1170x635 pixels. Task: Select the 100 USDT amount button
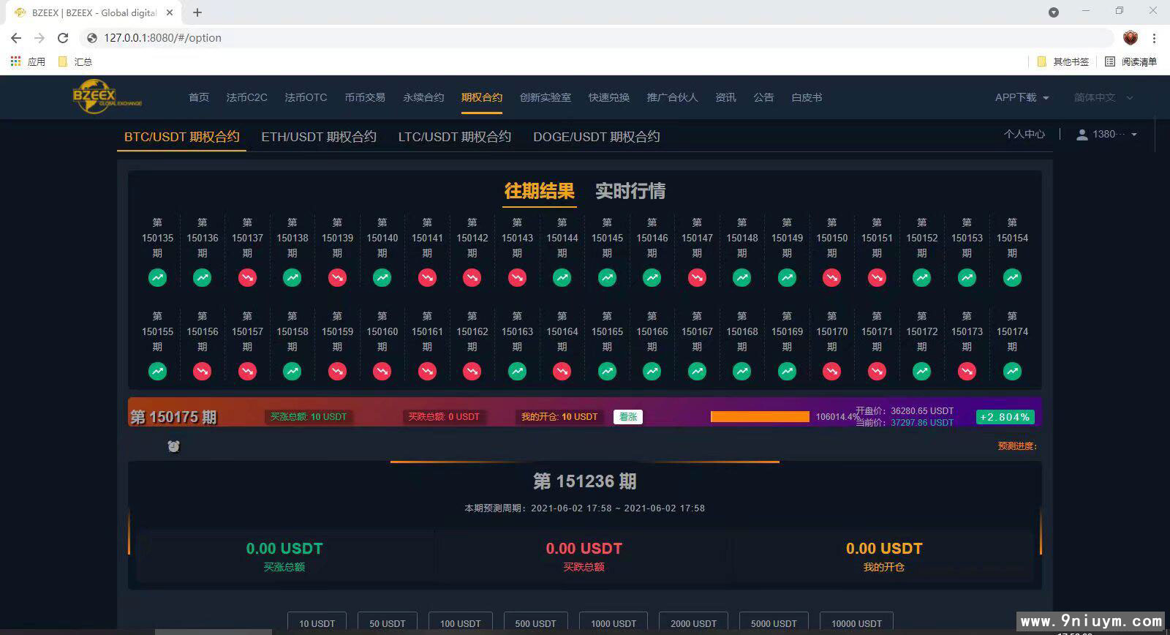460,623
